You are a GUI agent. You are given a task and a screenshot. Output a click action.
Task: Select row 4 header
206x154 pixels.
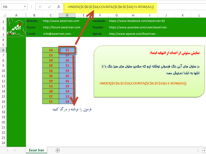(3, 40)
